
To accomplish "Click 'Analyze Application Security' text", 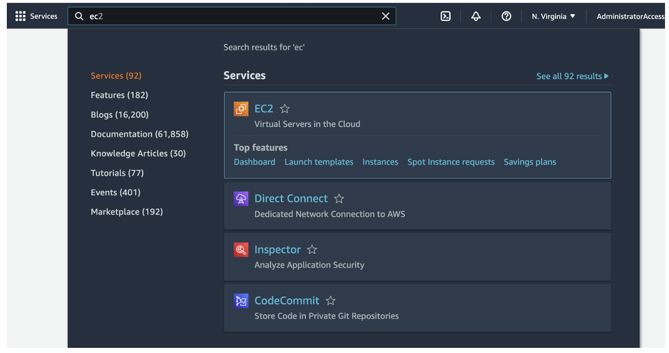I will click(x=309, y=265).
